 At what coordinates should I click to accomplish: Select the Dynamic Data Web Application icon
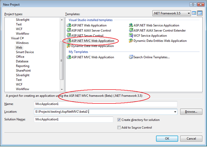(69, 46)
